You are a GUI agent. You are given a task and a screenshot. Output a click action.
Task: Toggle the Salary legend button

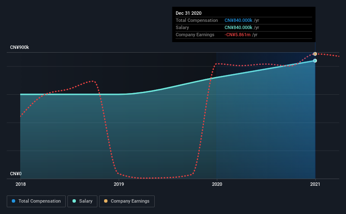click(82, 201)
